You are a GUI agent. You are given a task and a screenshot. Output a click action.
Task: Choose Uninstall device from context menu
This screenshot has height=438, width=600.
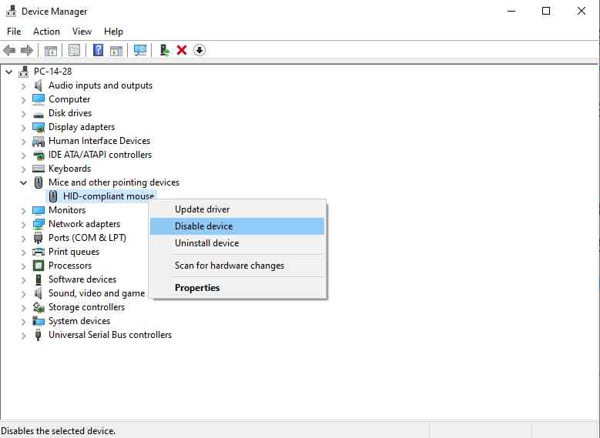(237, 243)
